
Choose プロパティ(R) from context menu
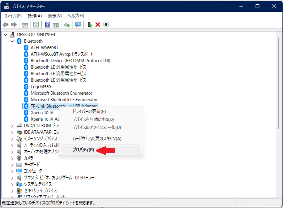[101, 150]
